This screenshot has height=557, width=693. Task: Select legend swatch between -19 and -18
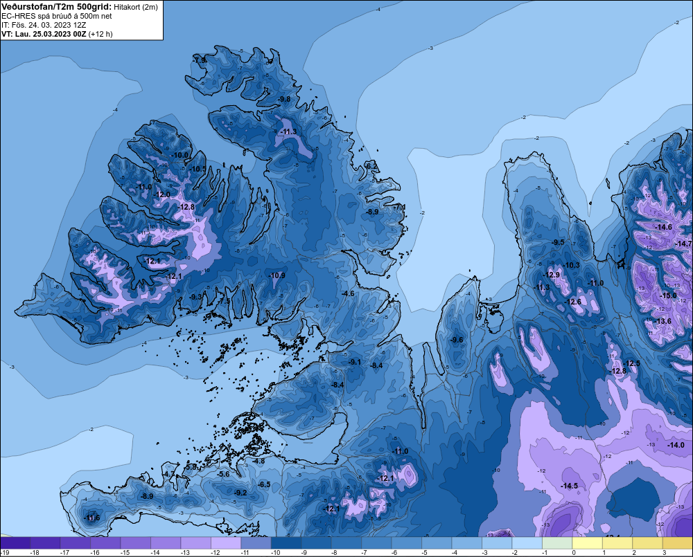click(15, 542)
